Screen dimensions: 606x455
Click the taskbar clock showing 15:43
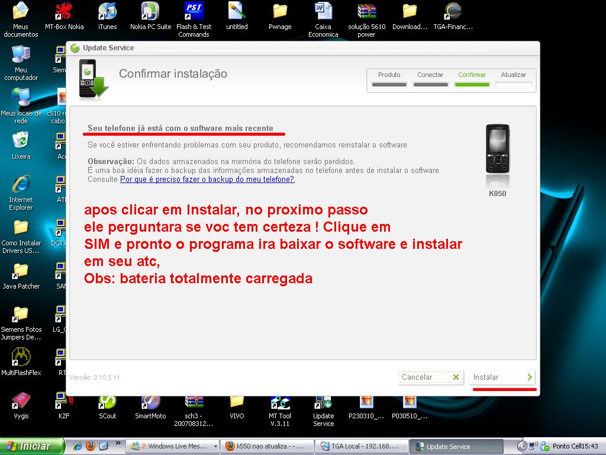[590, 446]
